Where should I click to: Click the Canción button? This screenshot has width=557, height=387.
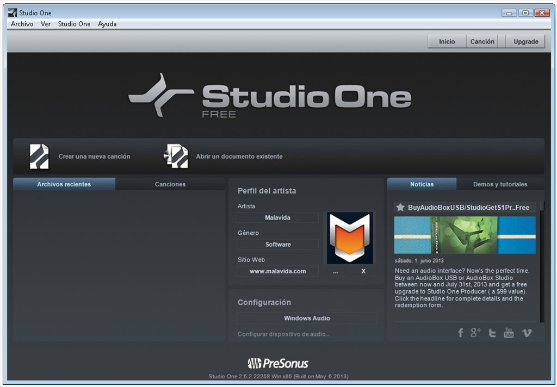tap(482, 41)
